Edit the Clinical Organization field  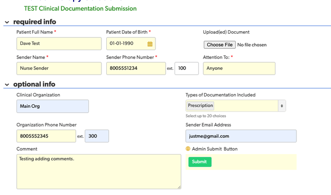(x=53, y=106)
